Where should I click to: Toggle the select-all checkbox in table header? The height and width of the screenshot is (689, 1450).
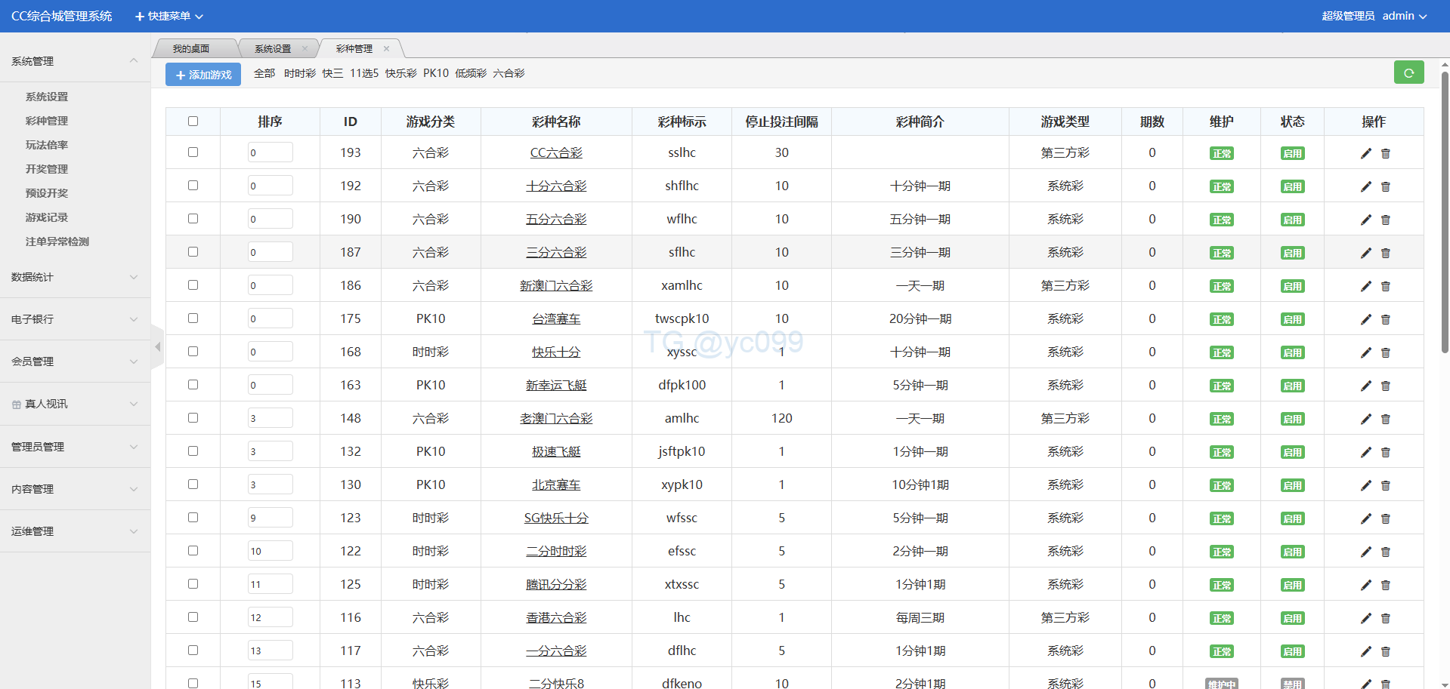pos(193,121)
